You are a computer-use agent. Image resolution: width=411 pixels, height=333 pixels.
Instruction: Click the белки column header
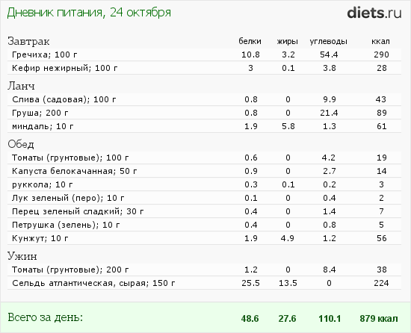click(250, 41)
